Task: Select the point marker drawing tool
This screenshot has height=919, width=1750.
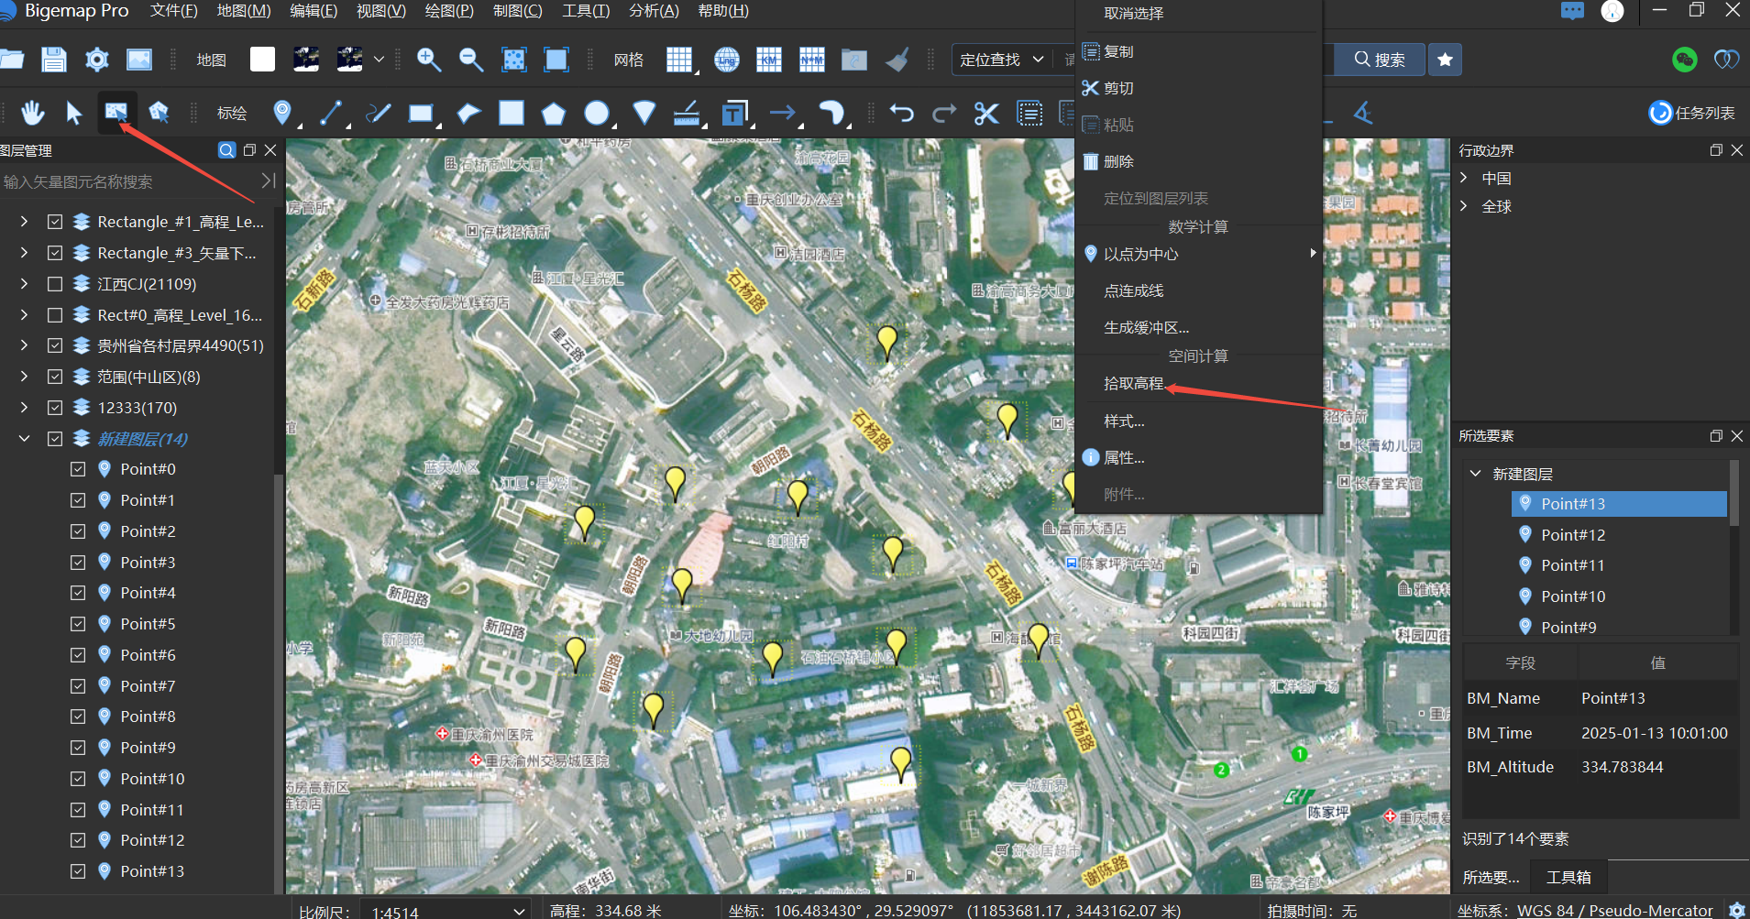Action: (282, 112)
